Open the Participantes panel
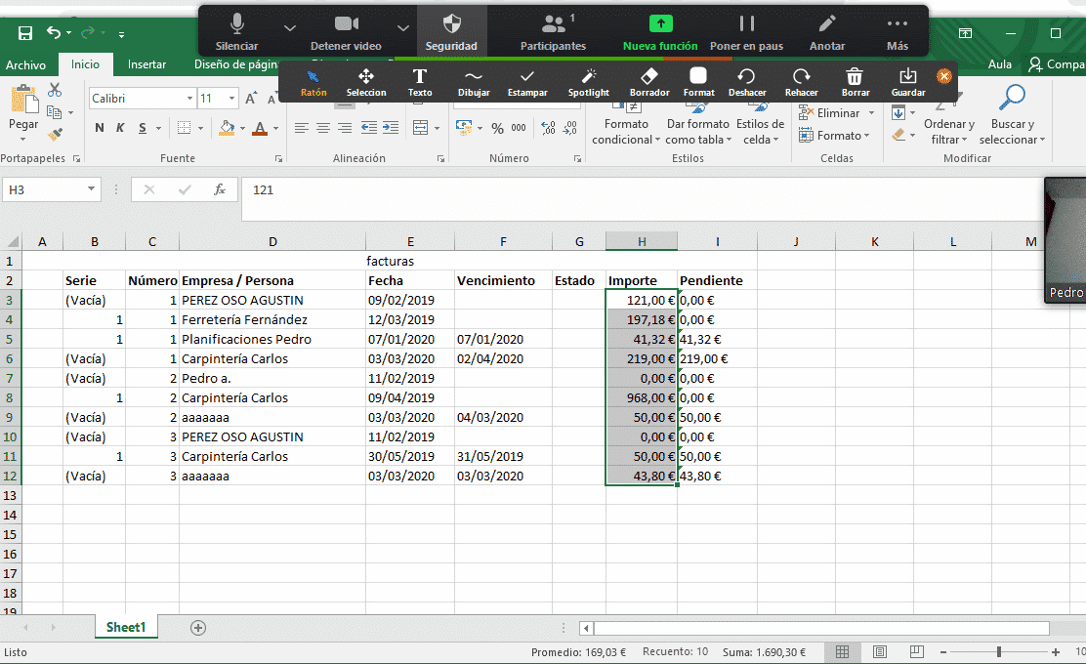Screen dimensions: 1086x664 (553, 32)
